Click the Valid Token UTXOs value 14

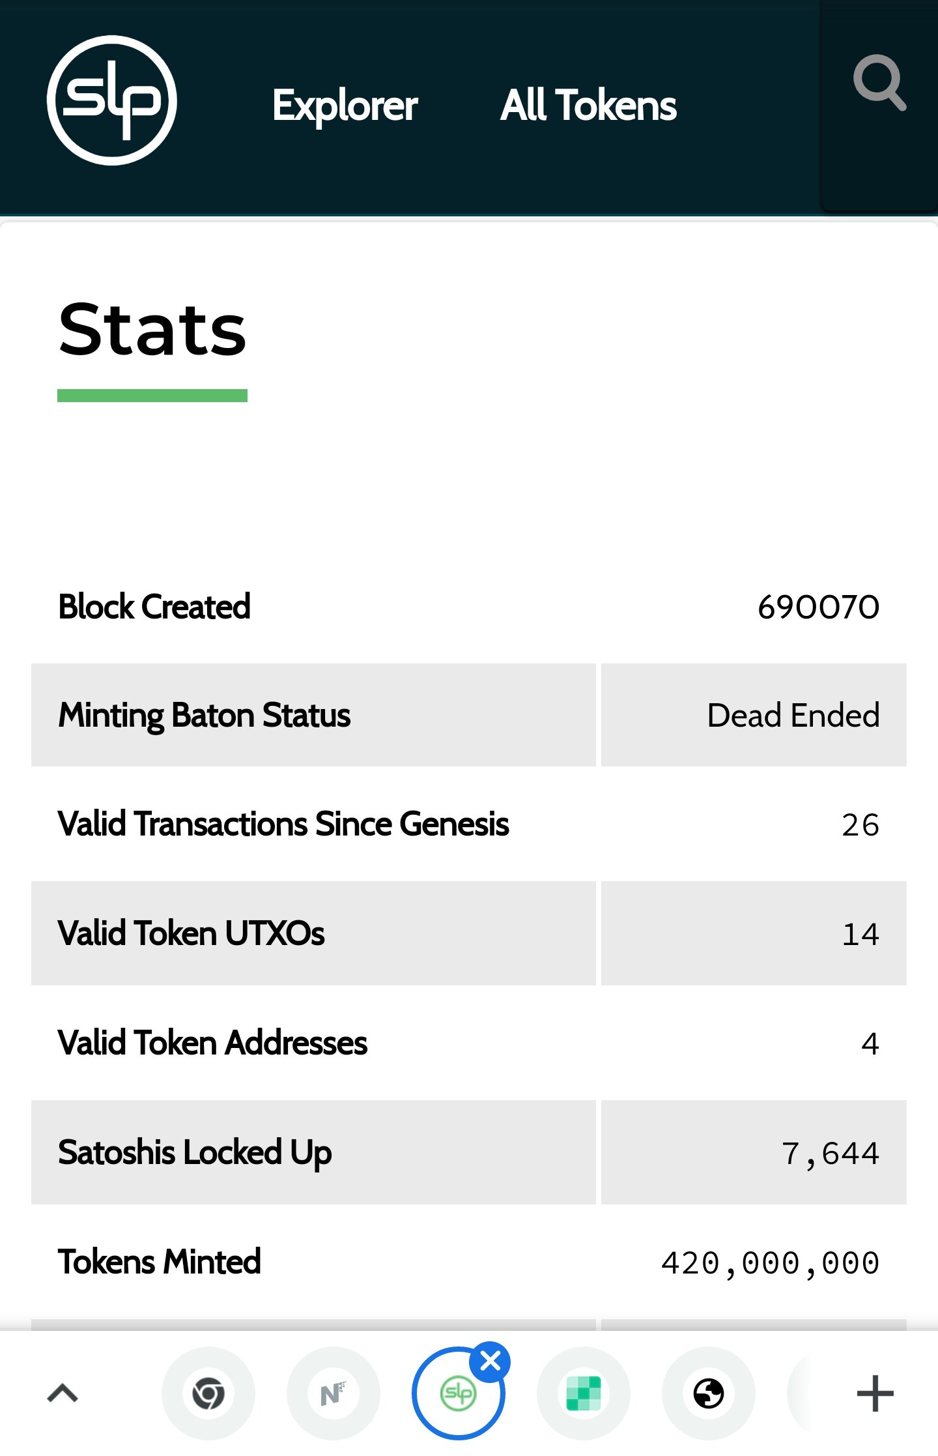coord(860,934)
